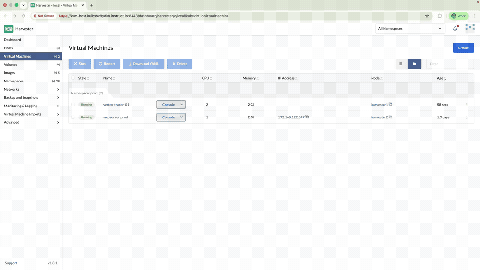Open the harvester2 node link

379,117
